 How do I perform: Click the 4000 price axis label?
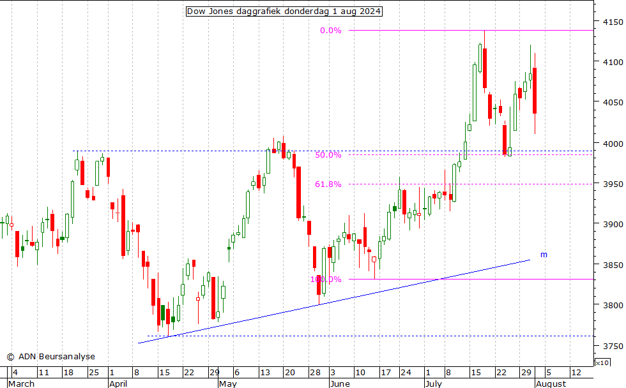coord(613,144)
